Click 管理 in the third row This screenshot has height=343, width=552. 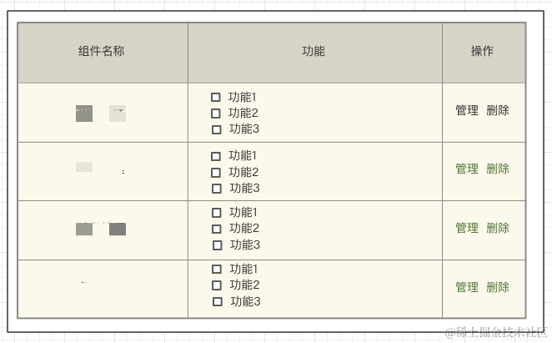pos(467,228)
